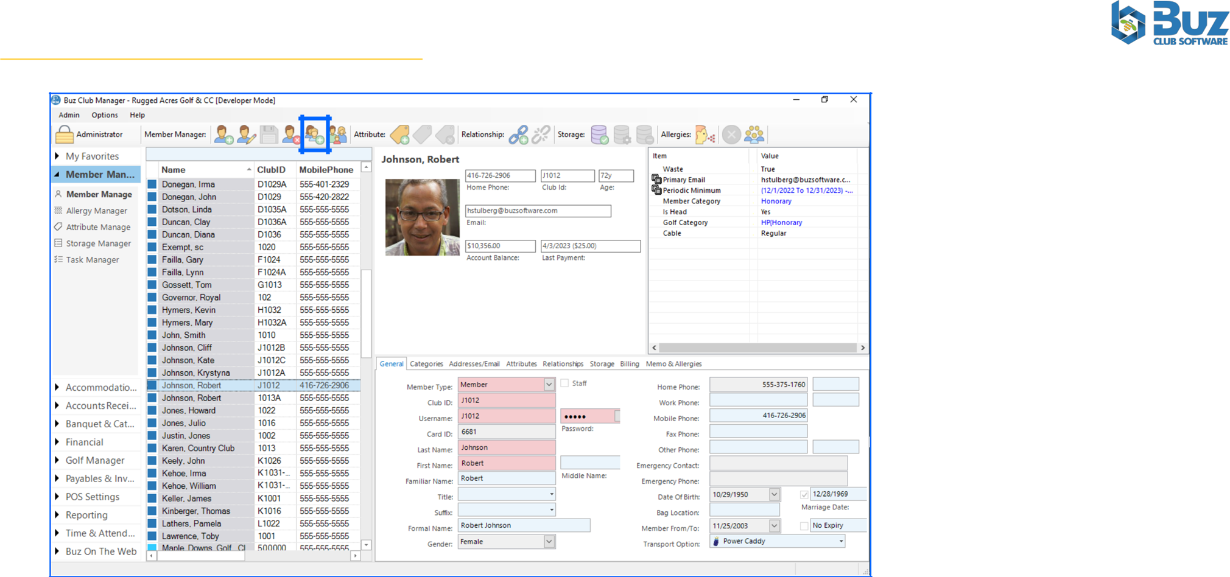Image resolution: width=1230 pixels, height=577 pixels.
Task: Open the Admin menu
Action: point(69,115)
